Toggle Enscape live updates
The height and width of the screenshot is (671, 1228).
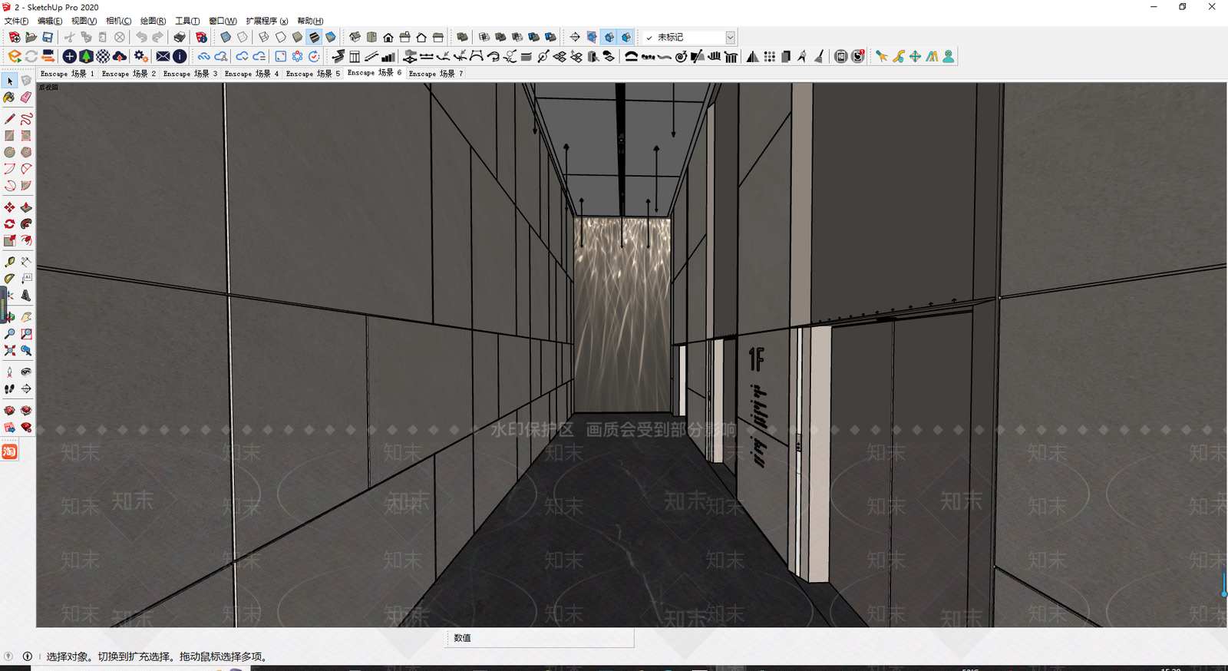[x=31, y=56]
